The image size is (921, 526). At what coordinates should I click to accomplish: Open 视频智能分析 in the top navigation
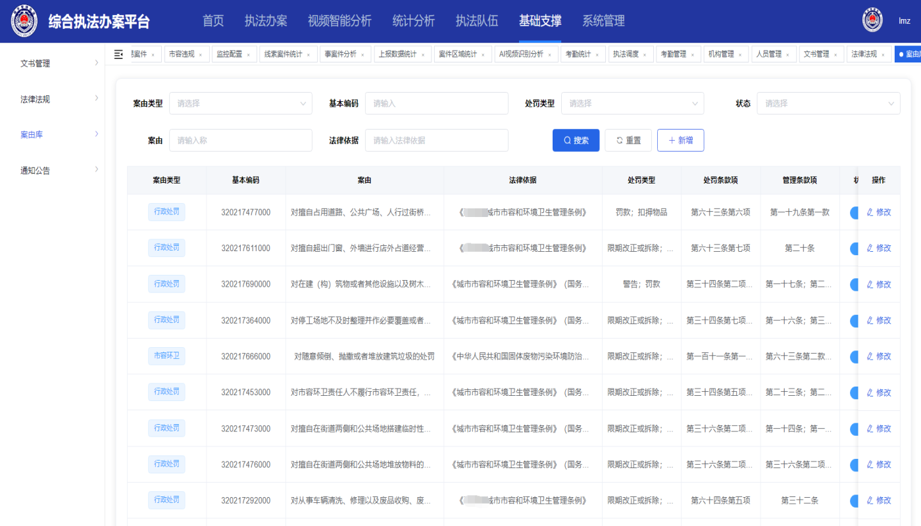point(339,21)
